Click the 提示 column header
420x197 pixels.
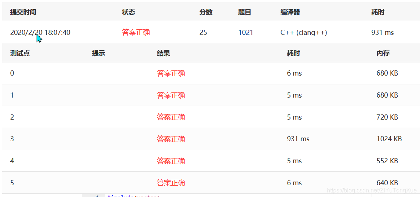pyautogui.click(x=98, y=53)
